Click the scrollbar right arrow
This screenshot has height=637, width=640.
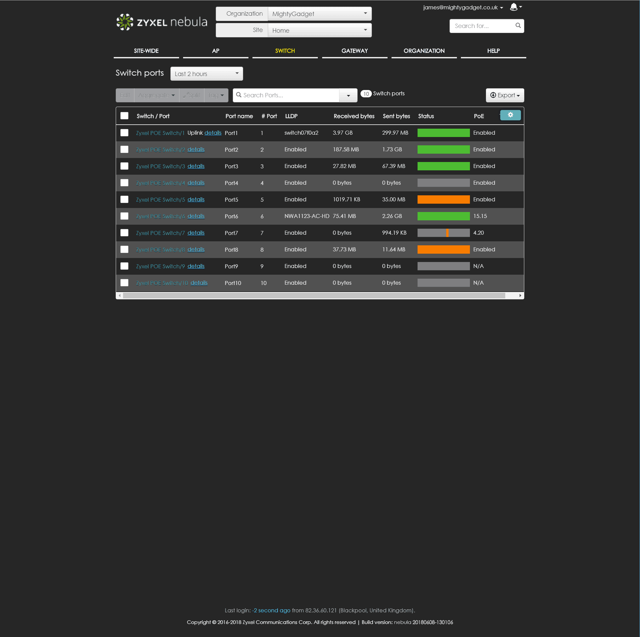pos(520,296)
